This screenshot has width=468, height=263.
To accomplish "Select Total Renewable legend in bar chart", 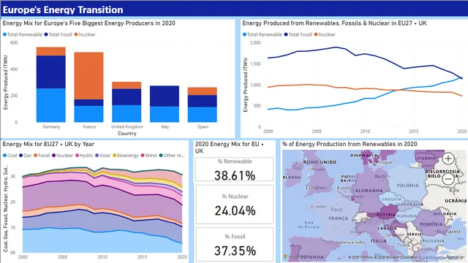I will (23, 34).
